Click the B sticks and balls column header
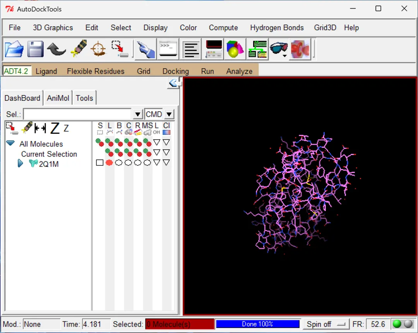418x333 pixels. click(x=119, y=128)
